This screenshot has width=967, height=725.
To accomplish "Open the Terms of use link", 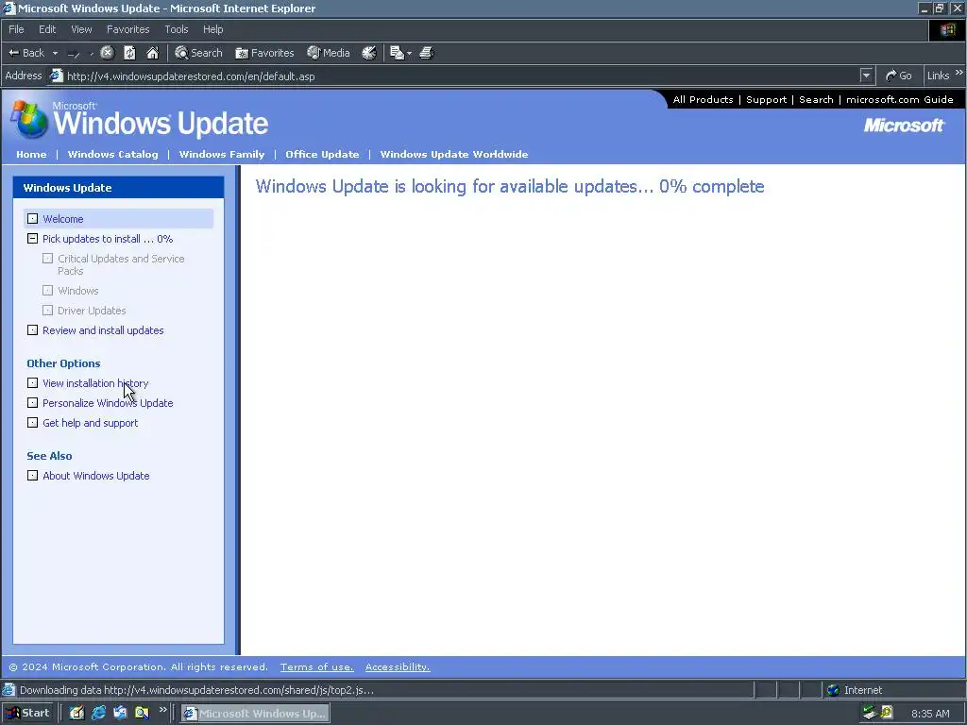I will point(317,667).
